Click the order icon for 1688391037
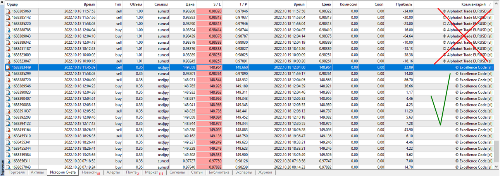 pos(9,111)
